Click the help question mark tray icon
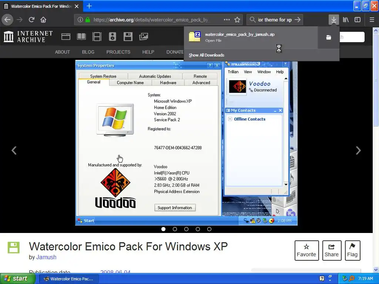Viewport: 379px width, 284px height. click(322, 279)
